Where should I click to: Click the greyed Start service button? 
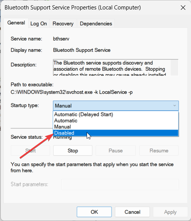pyautogui.click(x=31, y=150)
